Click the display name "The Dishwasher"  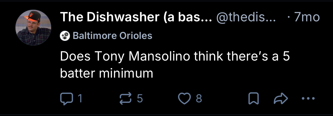point(136,18)
